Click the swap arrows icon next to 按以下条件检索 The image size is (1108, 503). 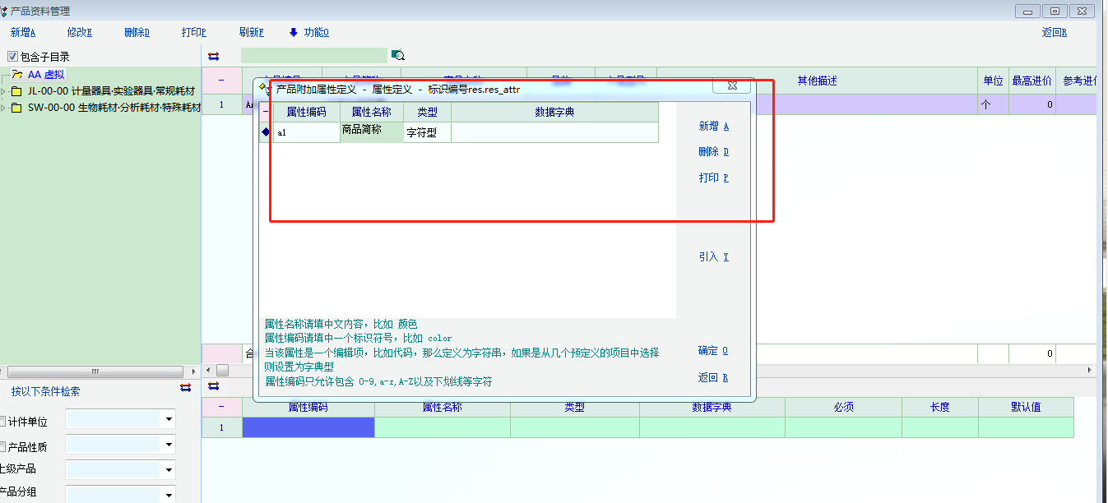[x=185, y=387]
